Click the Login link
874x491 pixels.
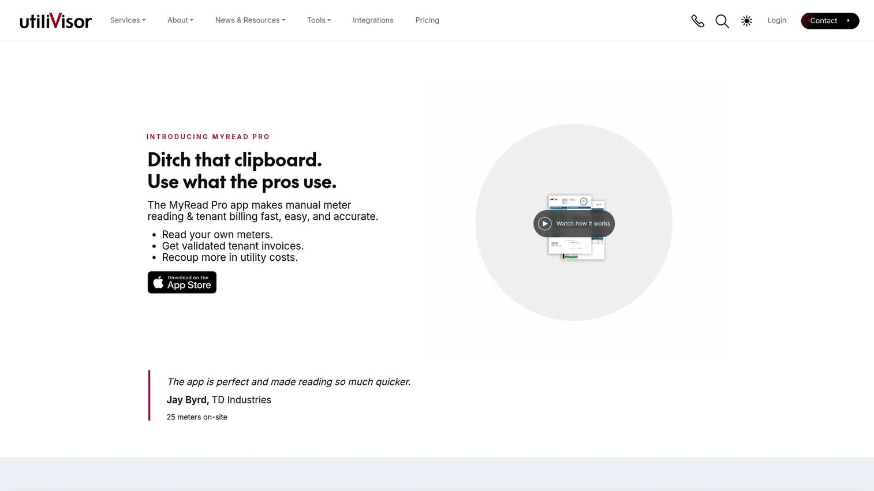pyautogui.click(x=776, y=20)
